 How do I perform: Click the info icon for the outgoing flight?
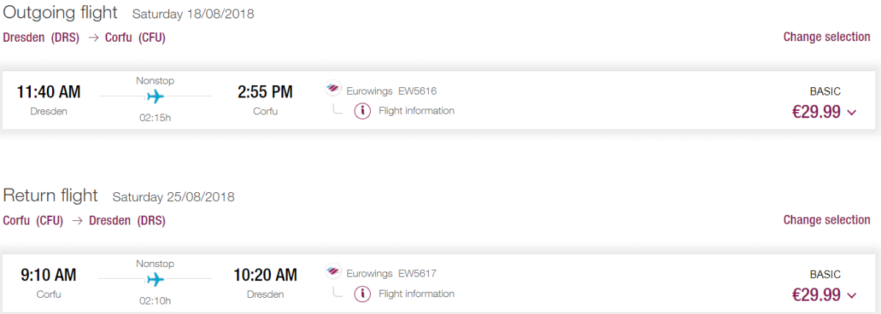pyautogui.click(x=362, y=112)
